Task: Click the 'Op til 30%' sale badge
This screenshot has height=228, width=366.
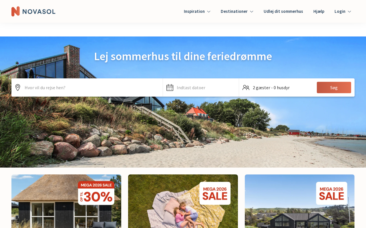Action: coord(96,193)
